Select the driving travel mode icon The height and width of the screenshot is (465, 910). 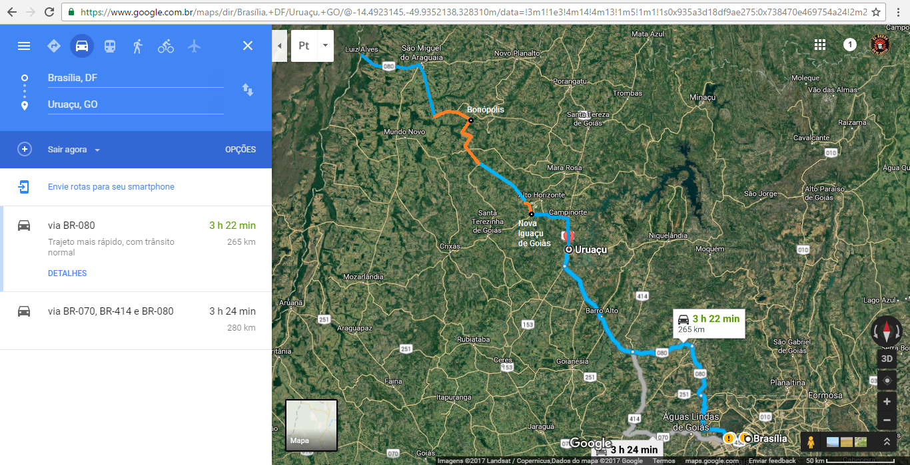coord(82,46)
